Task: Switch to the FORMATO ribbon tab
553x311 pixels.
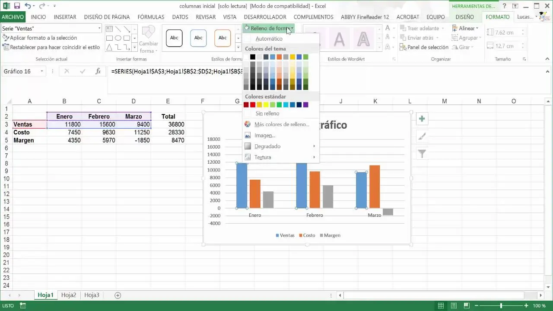Action: click(x=497, y=17)
